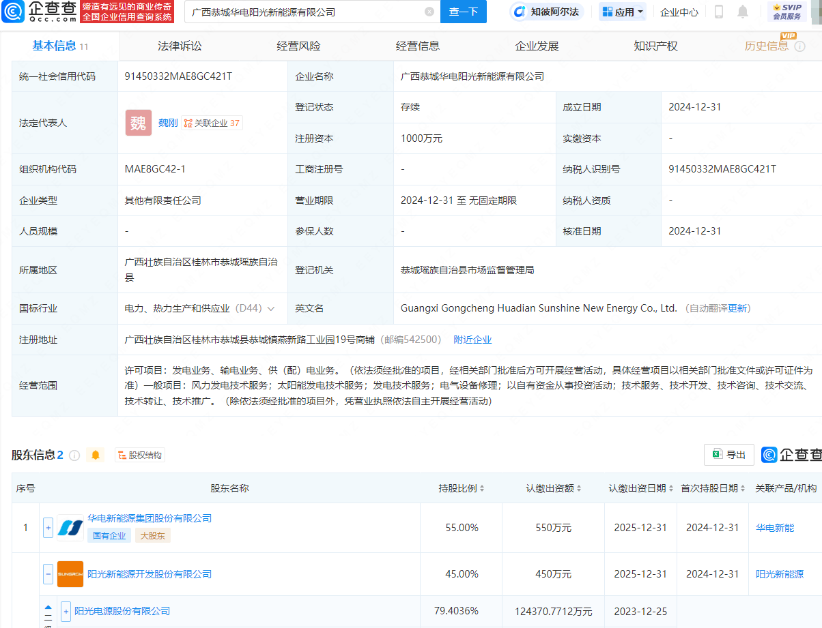
Task: Click 其他有限责任公司 enterprise type value
Action: tap(162, 200)
